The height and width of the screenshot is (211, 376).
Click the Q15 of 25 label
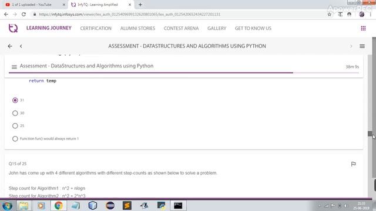(x=18, y=164)
